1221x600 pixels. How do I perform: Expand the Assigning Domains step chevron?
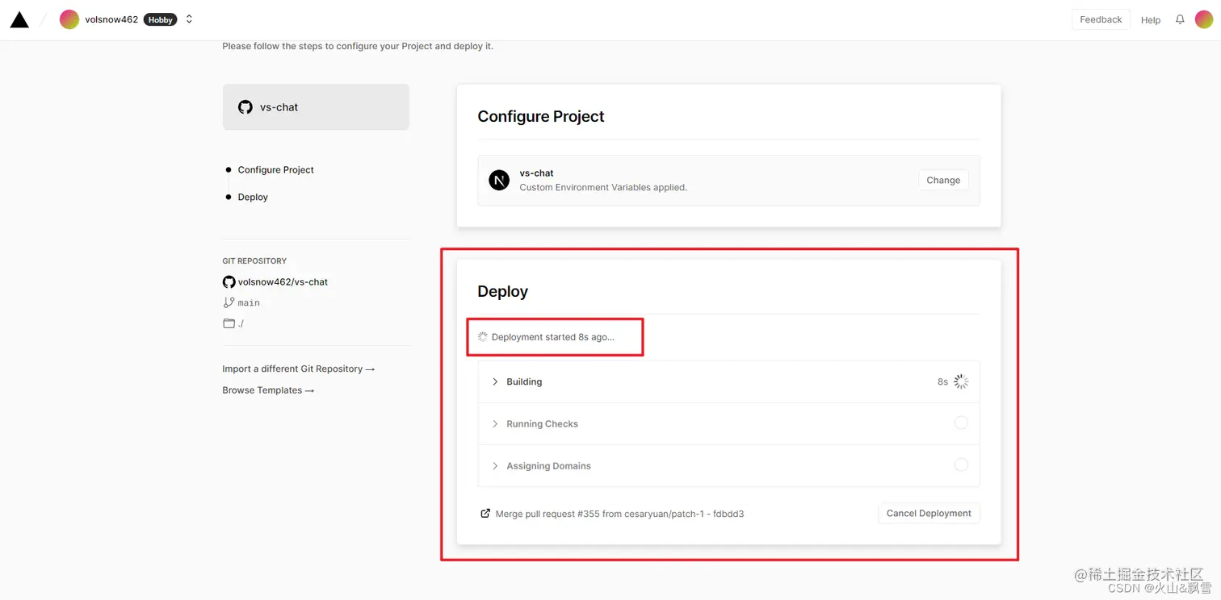[x=495, y=465]
